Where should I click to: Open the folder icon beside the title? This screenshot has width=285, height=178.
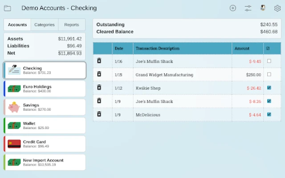pos(8,8)
